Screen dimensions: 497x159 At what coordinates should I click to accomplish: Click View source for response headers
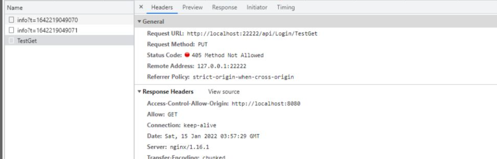click(224, 92)
